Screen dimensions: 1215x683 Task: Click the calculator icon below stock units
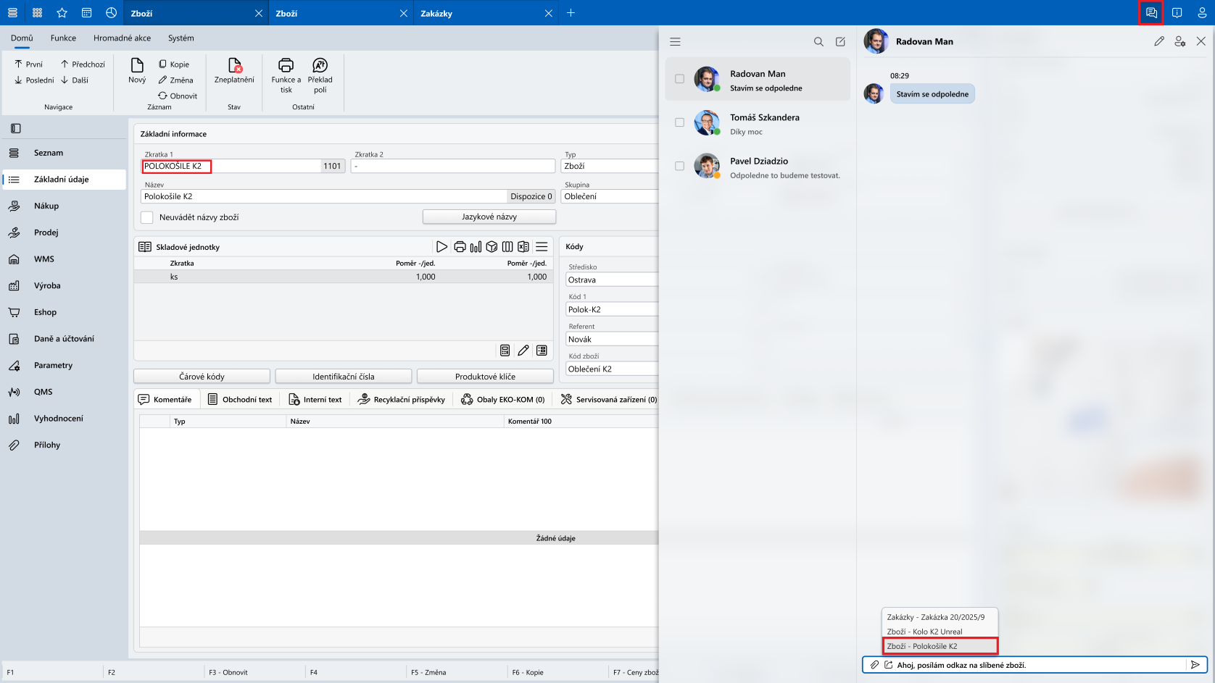pyautogui.click(x=505, y=351)
